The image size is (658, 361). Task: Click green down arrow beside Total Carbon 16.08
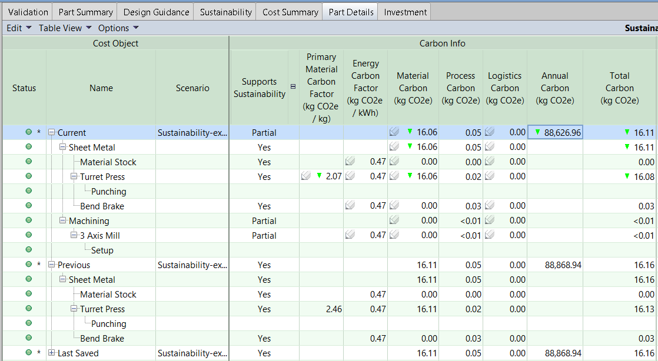pyautogui.click(x=627, y=176)
